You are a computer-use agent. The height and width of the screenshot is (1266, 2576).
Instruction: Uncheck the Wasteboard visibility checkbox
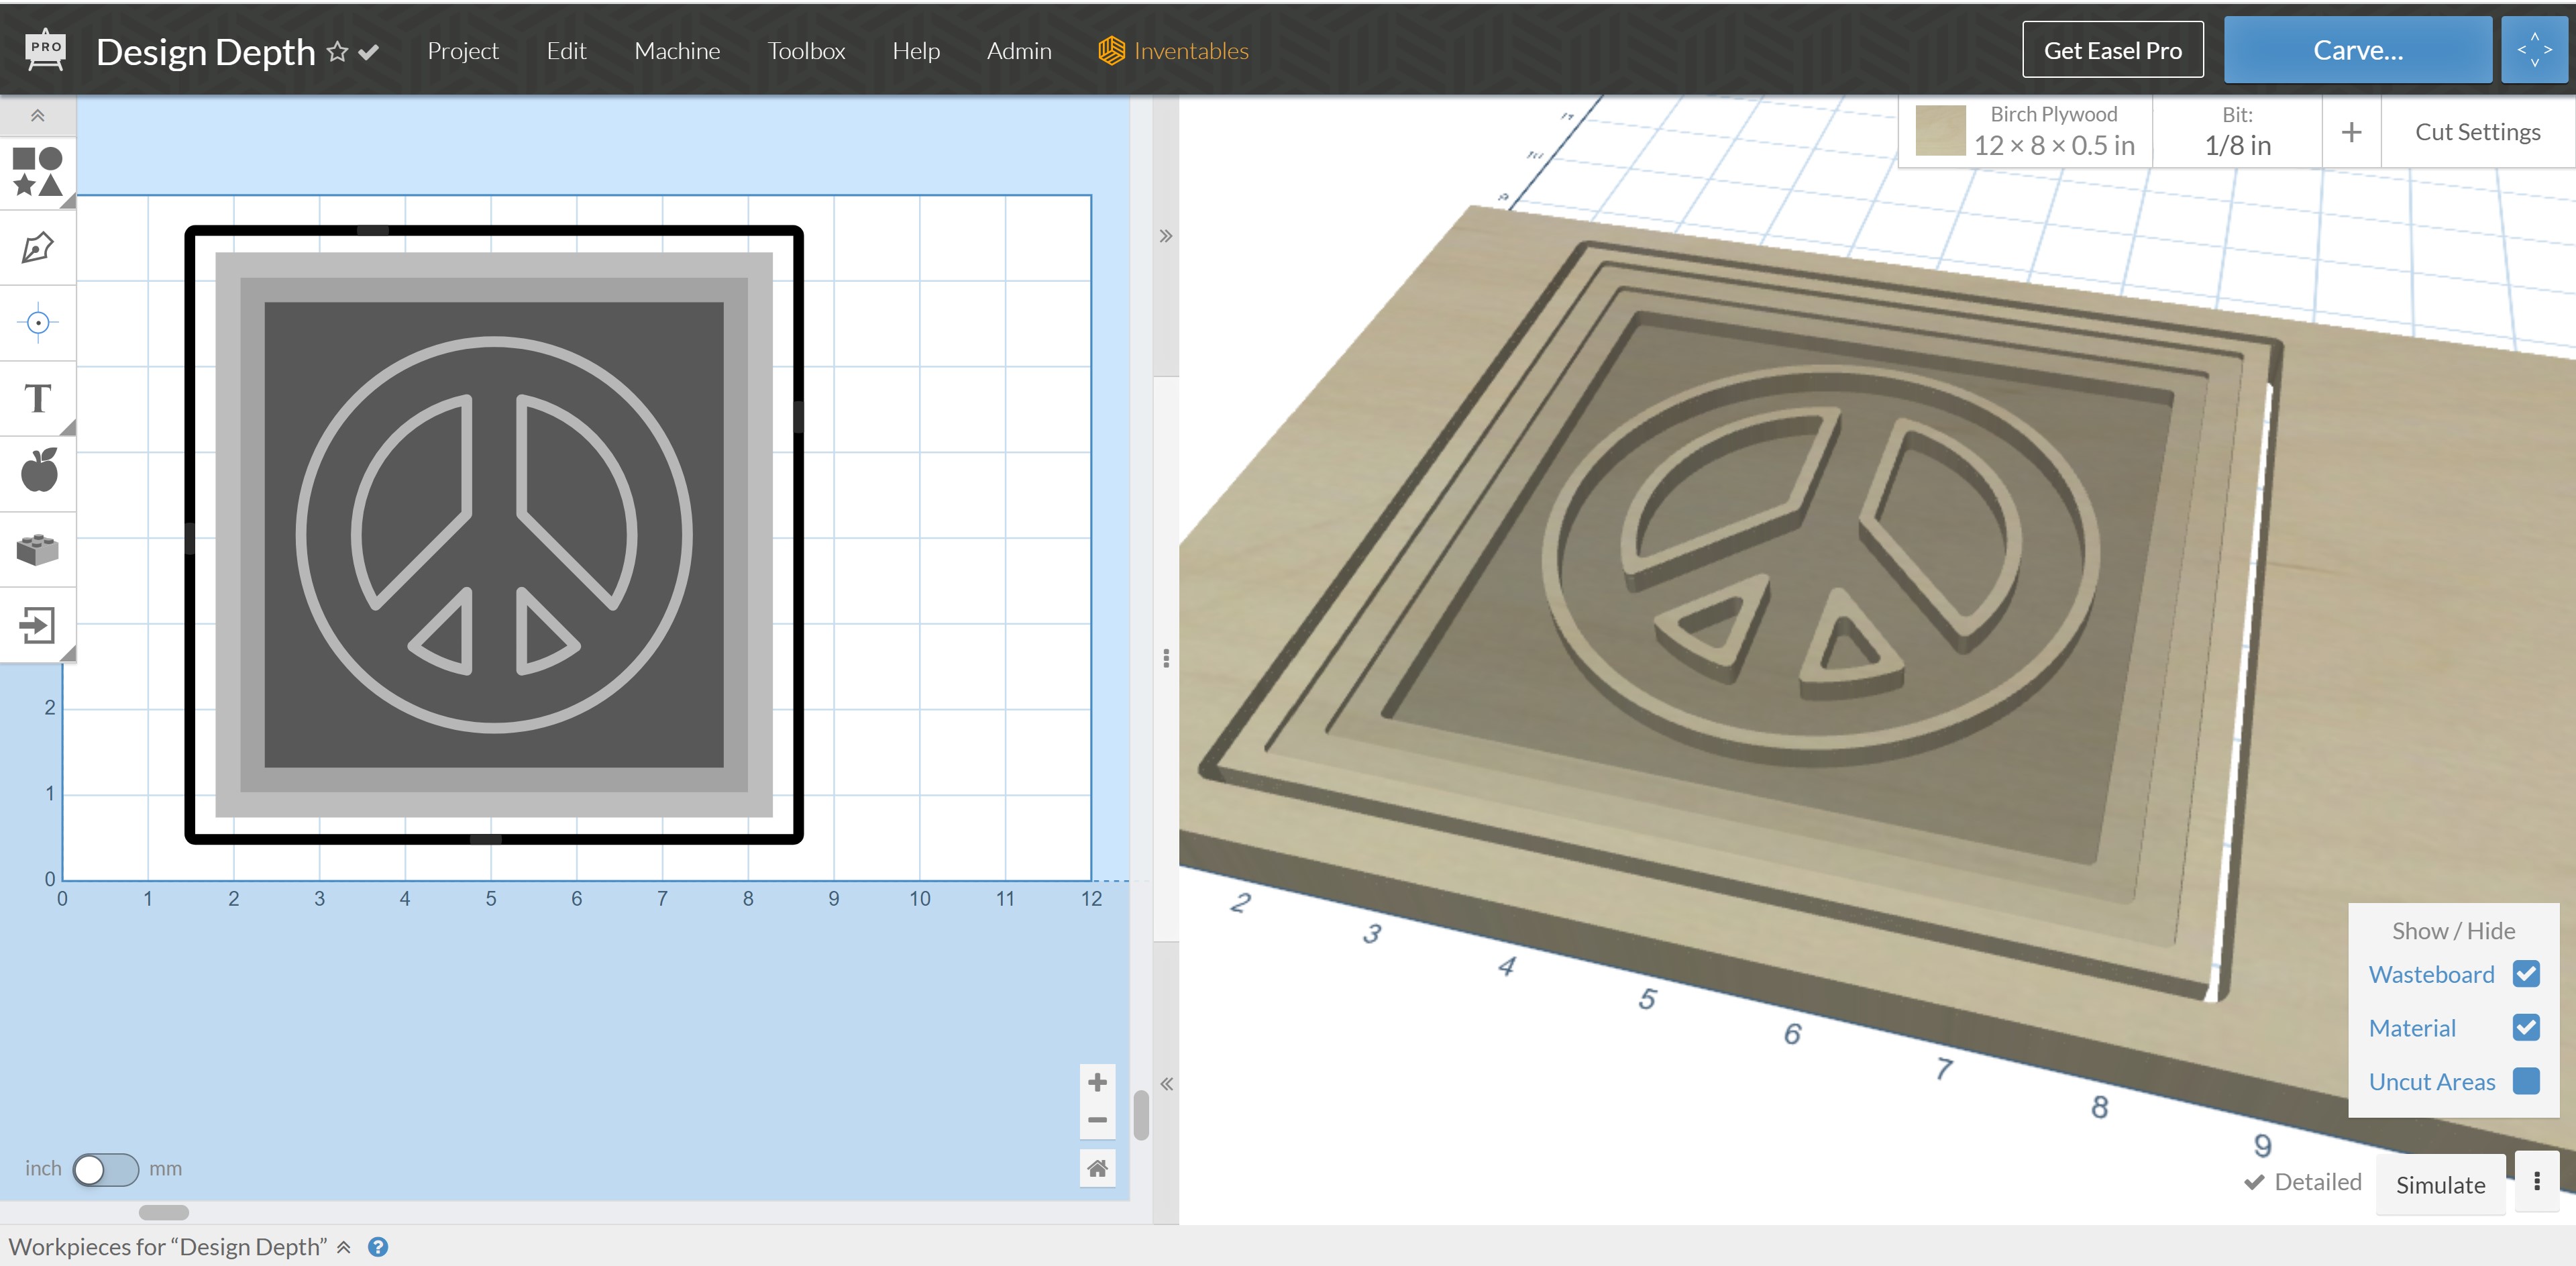click(x=2526, y=974)
